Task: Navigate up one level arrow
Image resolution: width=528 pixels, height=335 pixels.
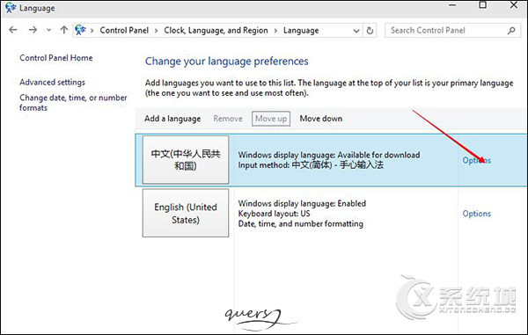Action: [x=63, y=30]
